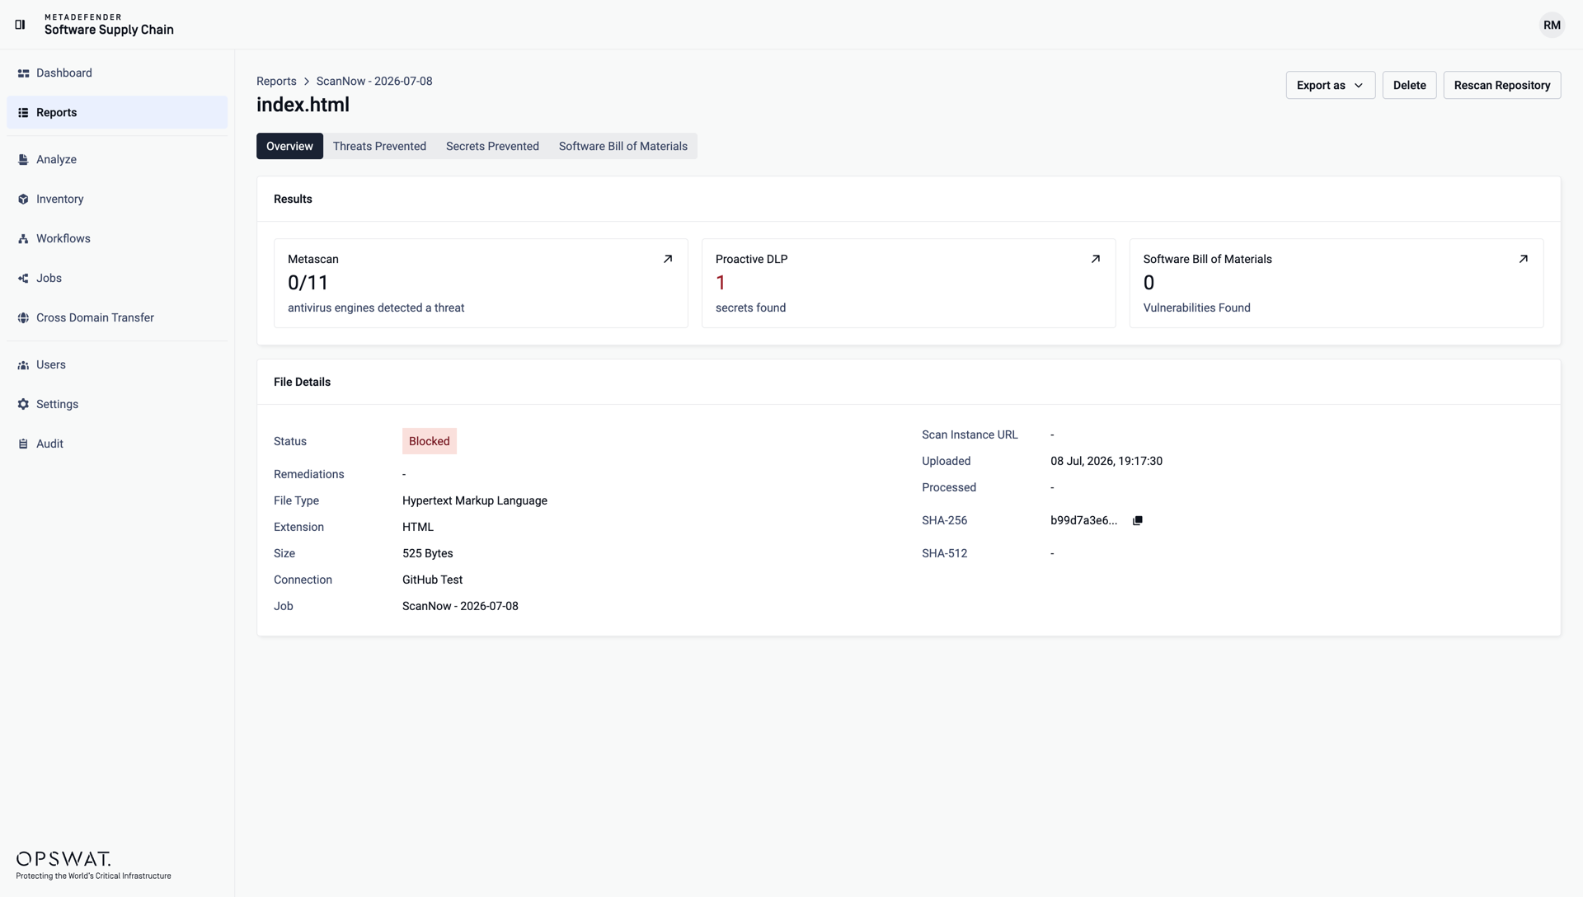Click the MetaDefender Software Supply Chain title
Screen dimensions: 1583x897
pos(109,25)
